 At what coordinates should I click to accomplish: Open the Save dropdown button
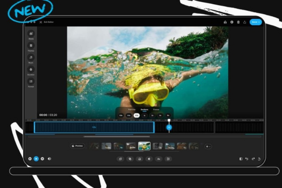coord(256,22)
